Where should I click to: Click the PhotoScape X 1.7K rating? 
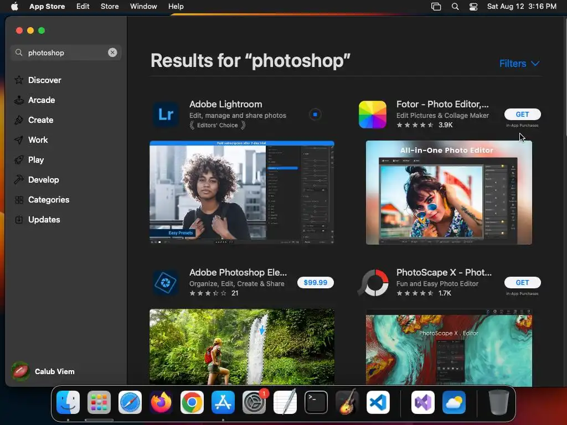click(x=424, y=293)
